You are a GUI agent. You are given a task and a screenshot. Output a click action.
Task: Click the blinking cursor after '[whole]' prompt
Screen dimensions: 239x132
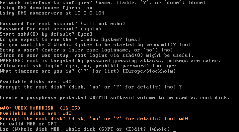point(175,129)
